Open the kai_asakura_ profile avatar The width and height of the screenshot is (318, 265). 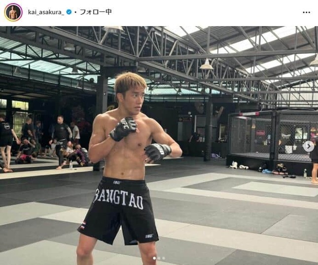click(13, 12)
